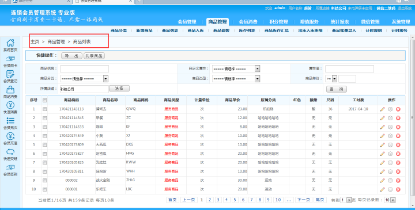Go to the 下一页 next page
Image resolution: width=415 pixels, height=210 pixels.
point(303,200)
